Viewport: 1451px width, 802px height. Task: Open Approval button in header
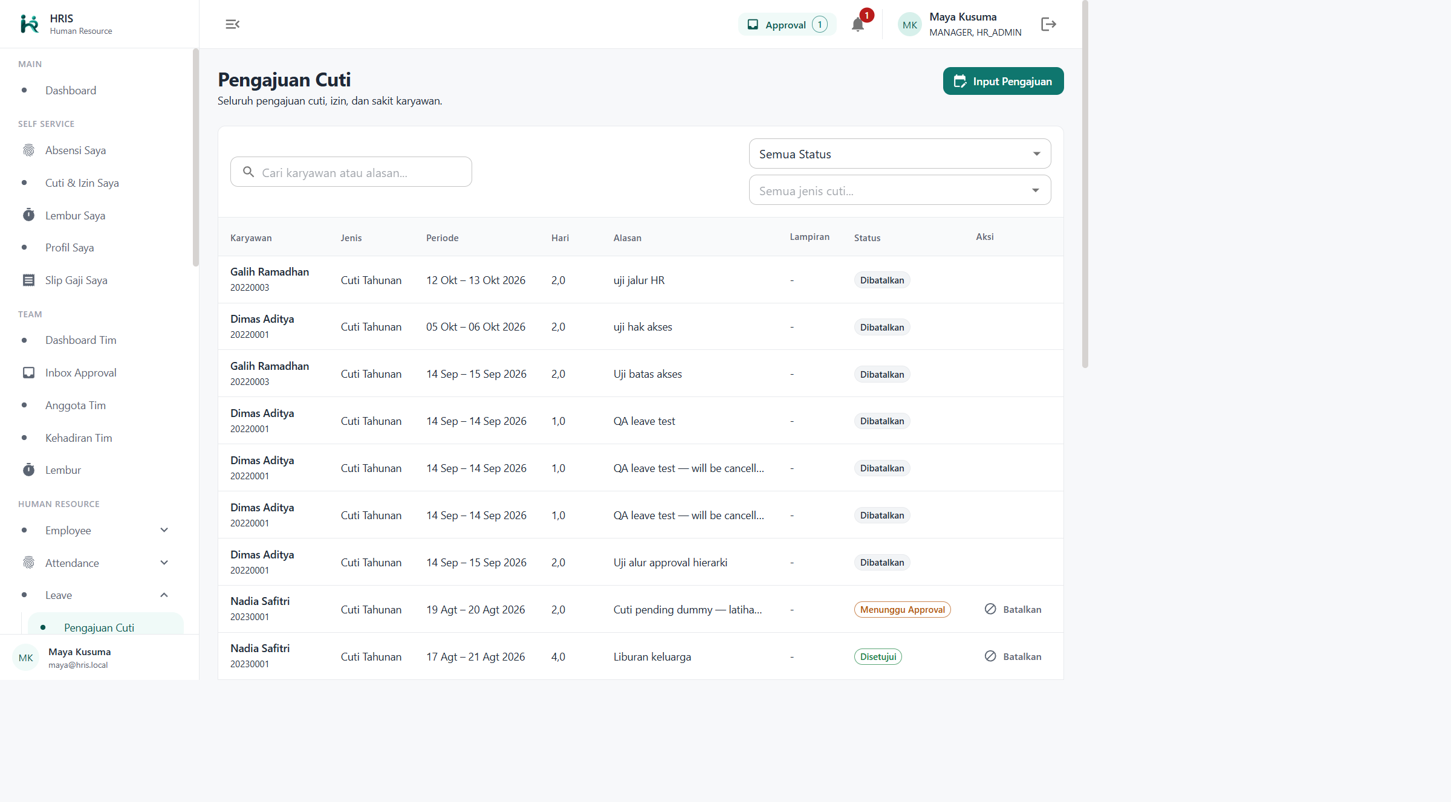point(787,25)
